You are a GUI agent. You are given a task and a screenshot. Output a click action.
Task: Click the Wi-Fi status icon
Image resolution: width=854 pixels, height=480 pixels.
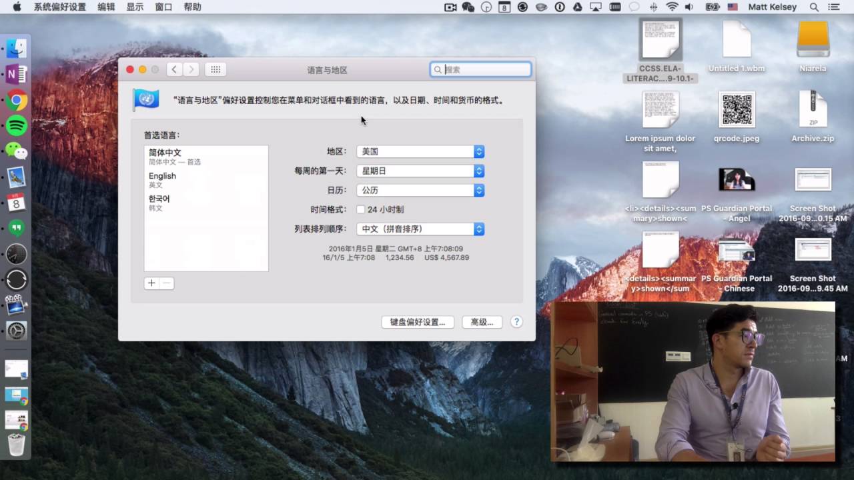(672, 7)
